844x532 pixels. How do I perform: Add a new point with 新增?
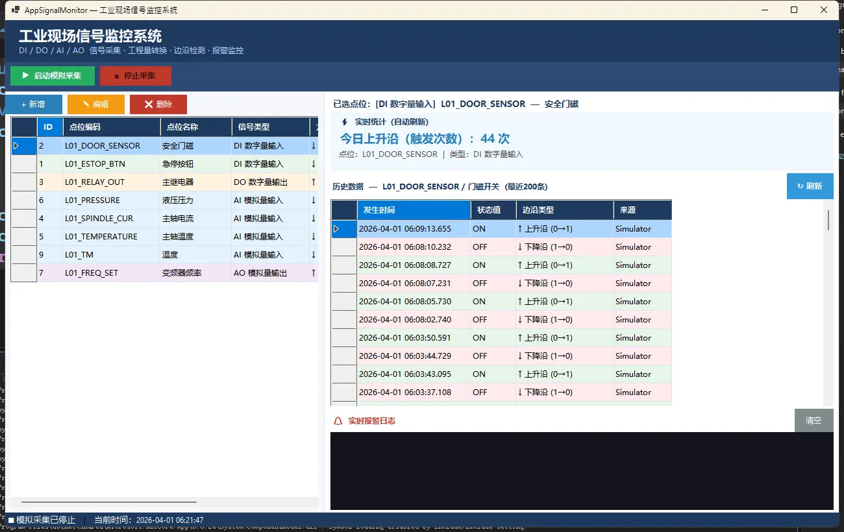point(34,104)
